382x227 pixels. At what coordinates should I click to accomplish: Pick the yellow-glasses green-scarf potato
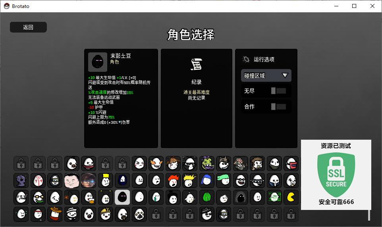point(38,197)
